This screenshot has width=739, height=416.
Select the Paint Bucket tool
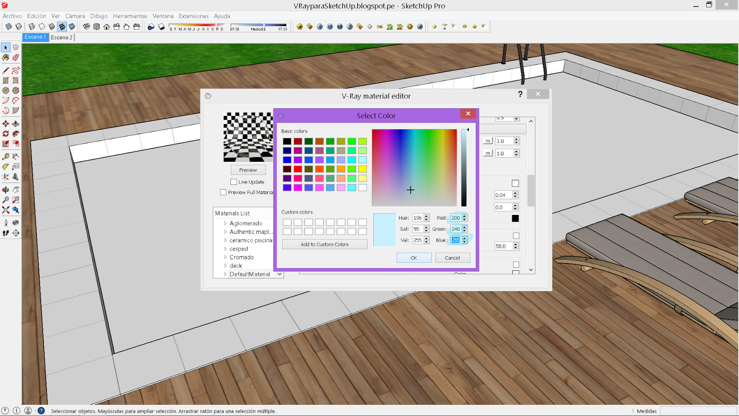click(6, 58)
